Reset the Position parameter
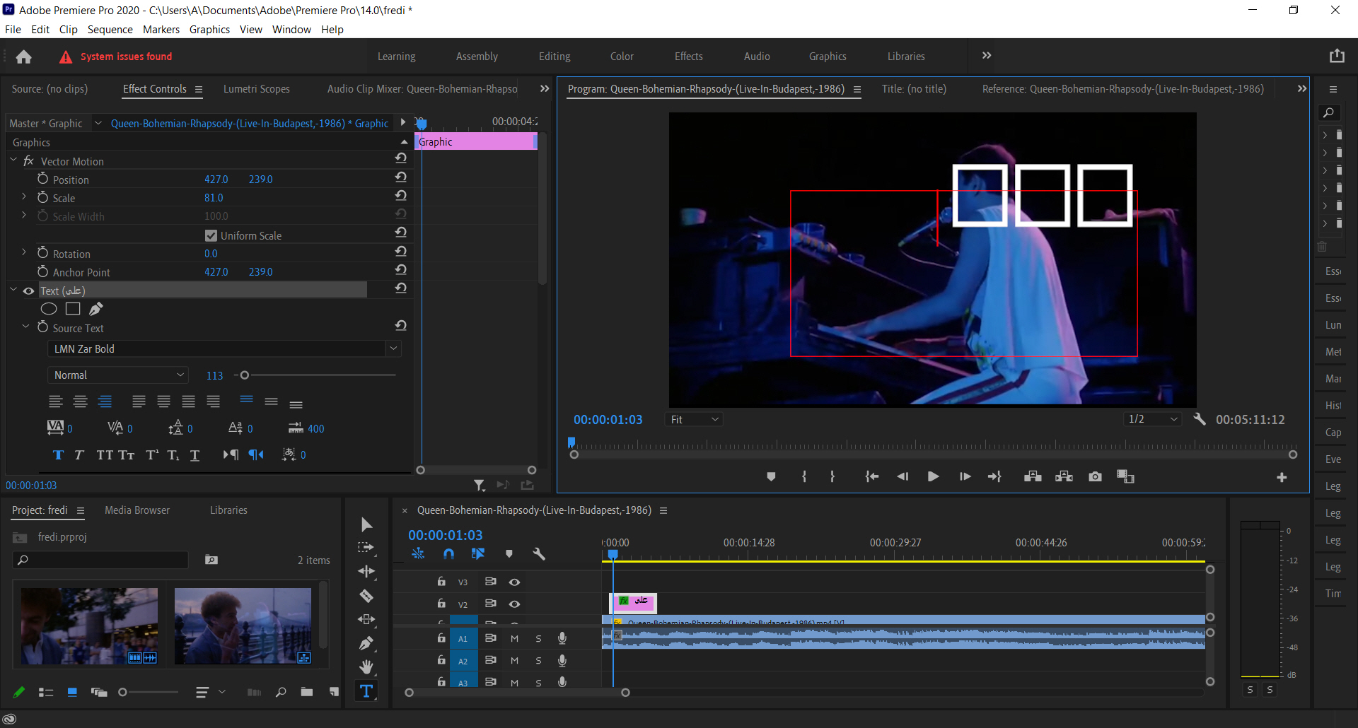Viewport: 1358px width, 728px height. (x=401, y=177)
